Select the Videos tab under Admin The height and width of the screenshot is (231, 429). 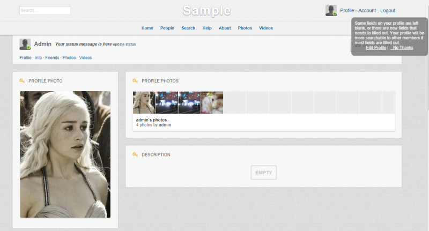(86, 58)
